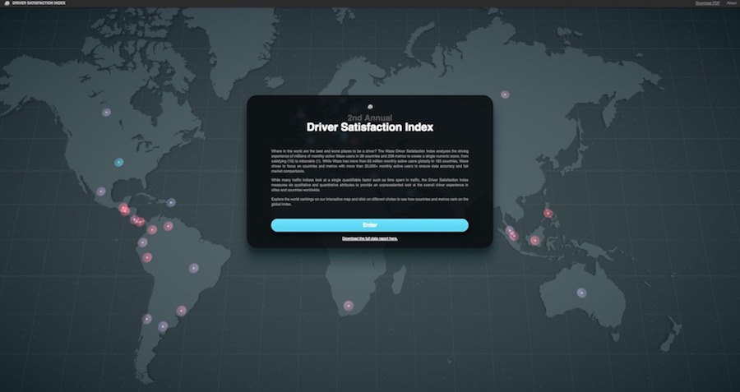
Task: Select the teal marker on the United States
Action: point(119,163)
